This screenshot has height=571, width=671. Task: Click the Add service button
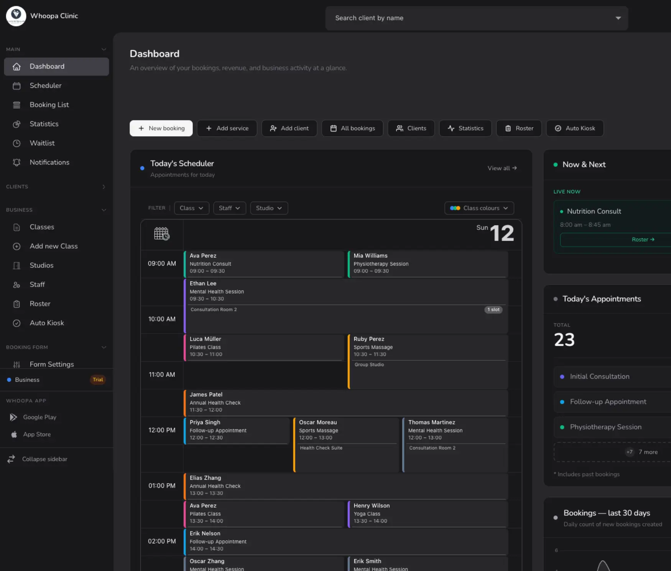point(227,128)
